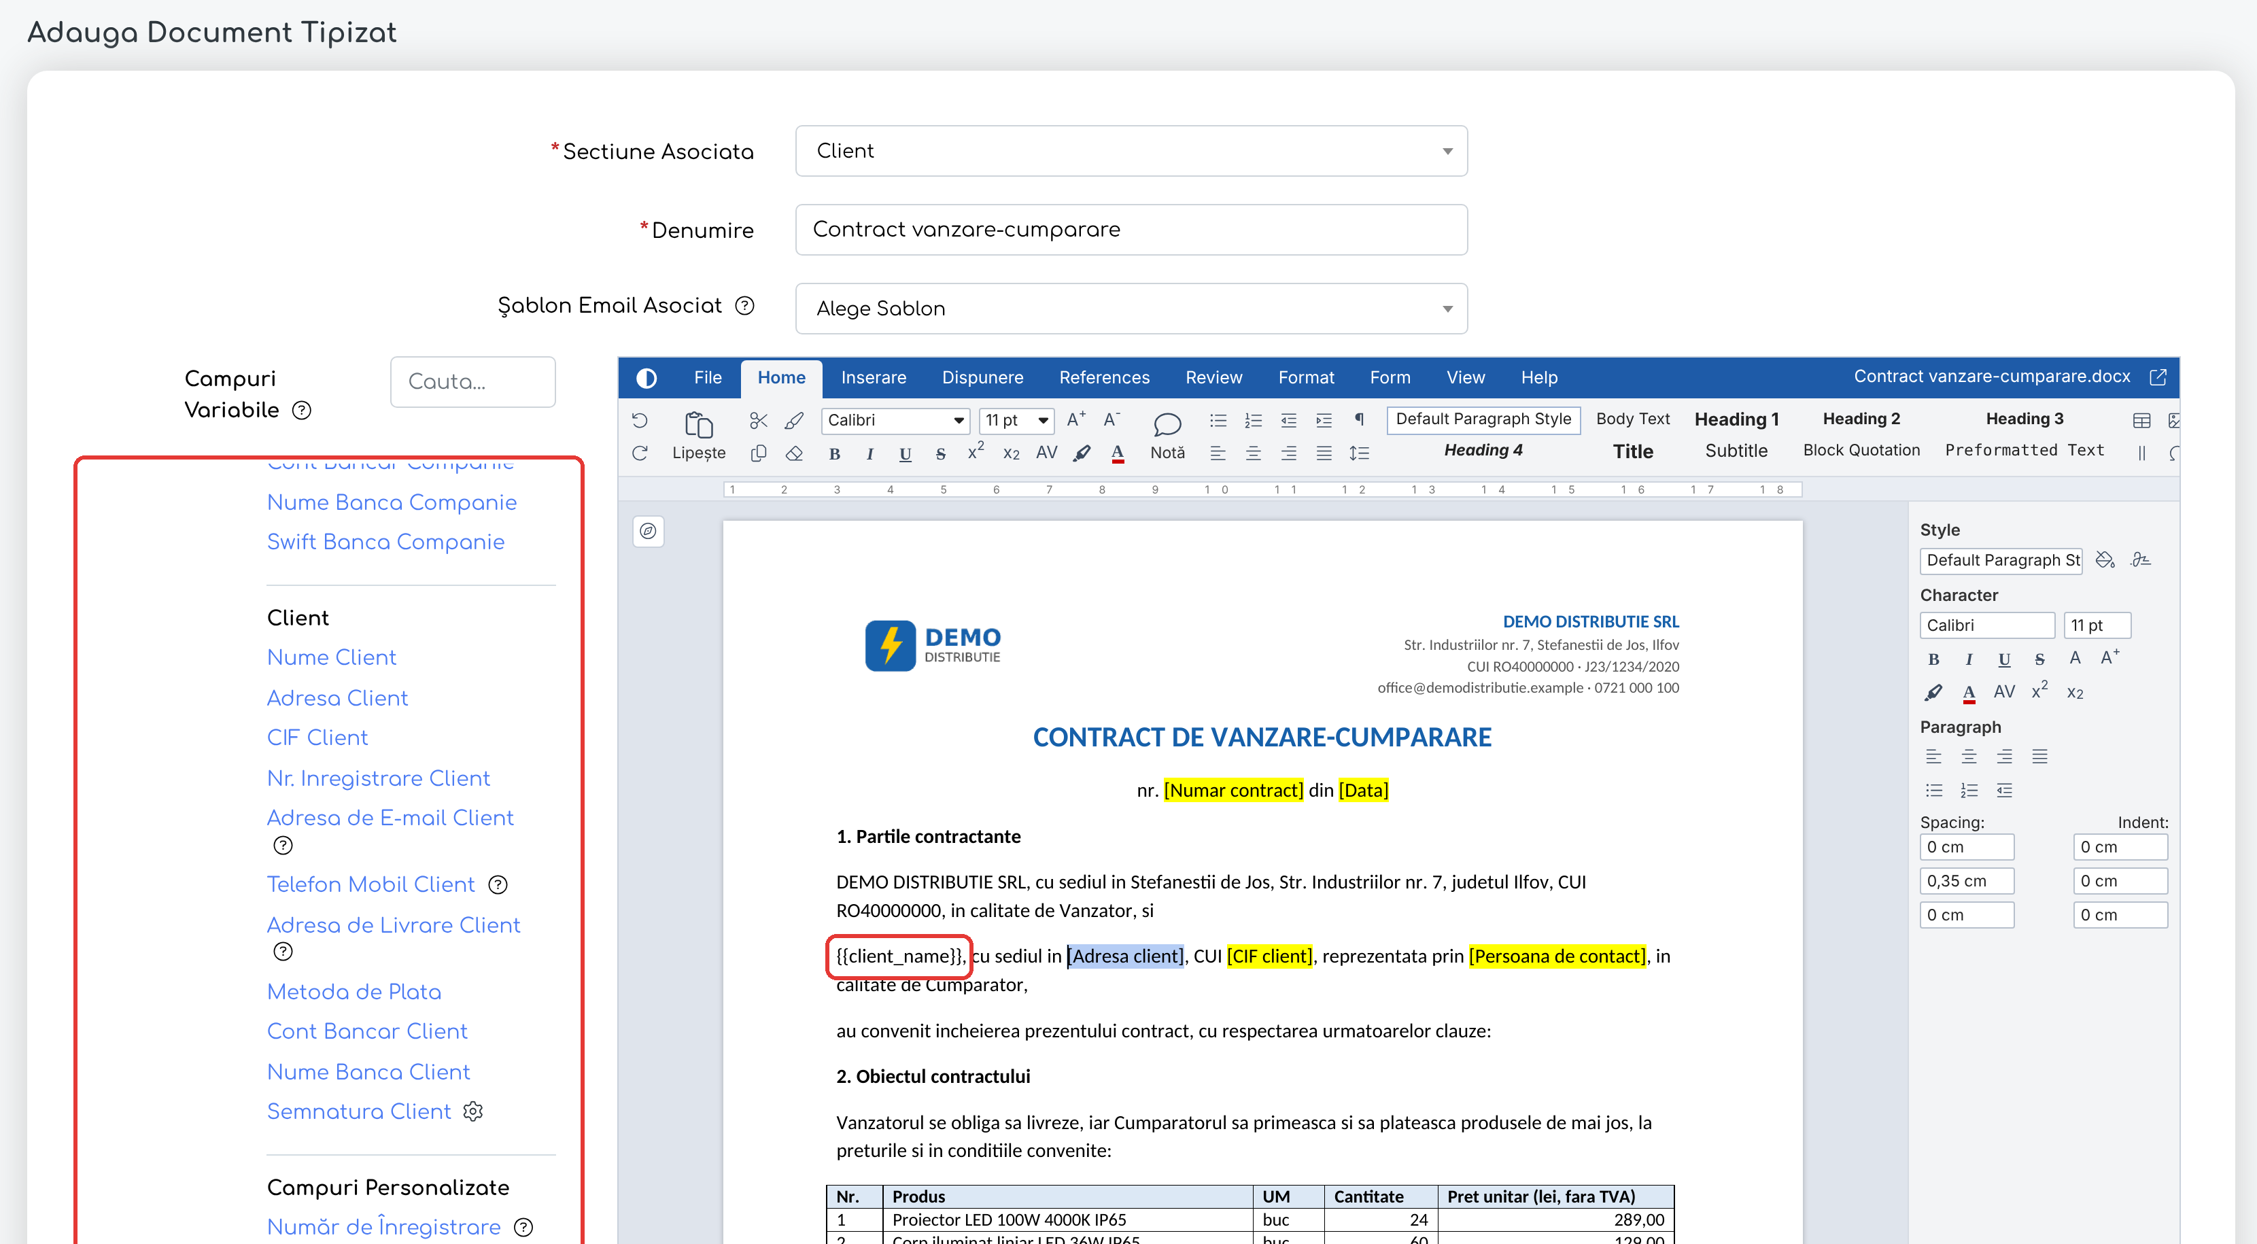Open the Format tab
The height and width of the screenshot is (1244, 2257).
coord(1305,377)
